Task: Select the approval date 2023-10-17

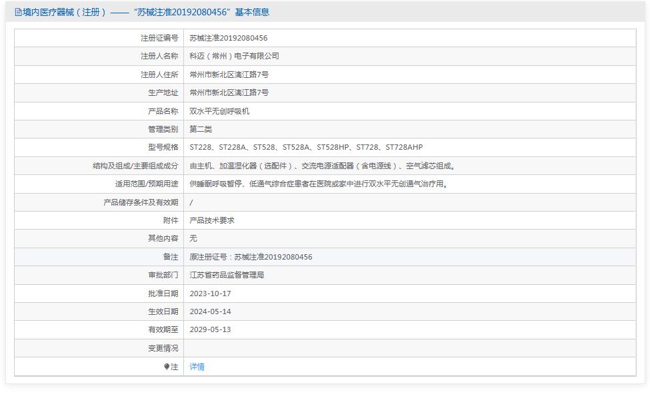Action: pos(213,293)
